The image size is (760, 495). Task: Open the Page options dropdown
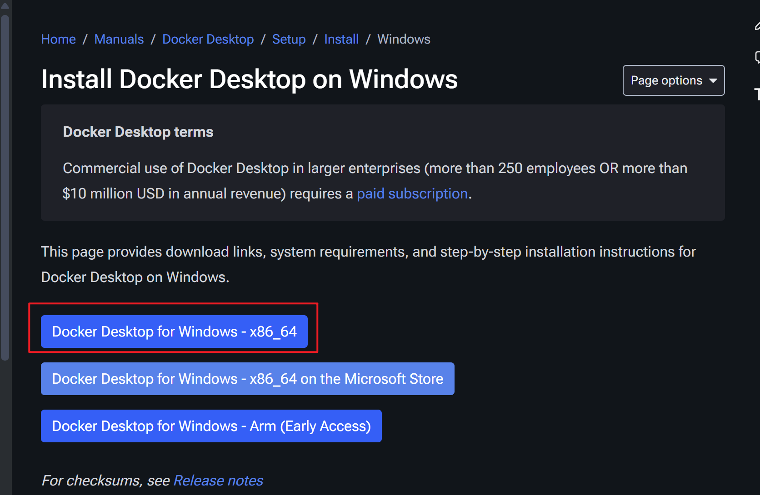[673, 80]
